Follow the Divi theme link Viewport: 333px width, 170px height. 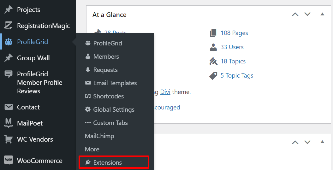165,92
